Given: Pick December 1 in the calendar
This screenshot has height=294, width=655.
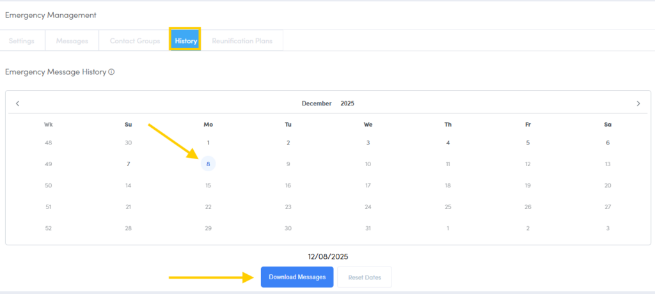Looking at the screenshot, I should pyautogui.click(x=208, y=143).
